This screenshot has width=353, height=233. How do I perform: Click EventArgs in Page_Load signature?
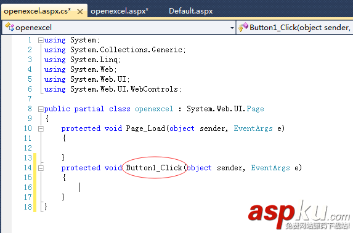click(253, 128)
